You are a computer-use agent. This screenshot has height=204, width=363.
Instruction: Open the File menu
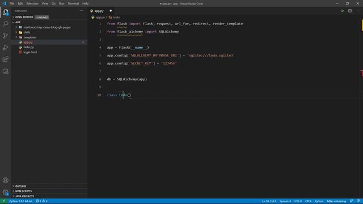click(12, 3)
